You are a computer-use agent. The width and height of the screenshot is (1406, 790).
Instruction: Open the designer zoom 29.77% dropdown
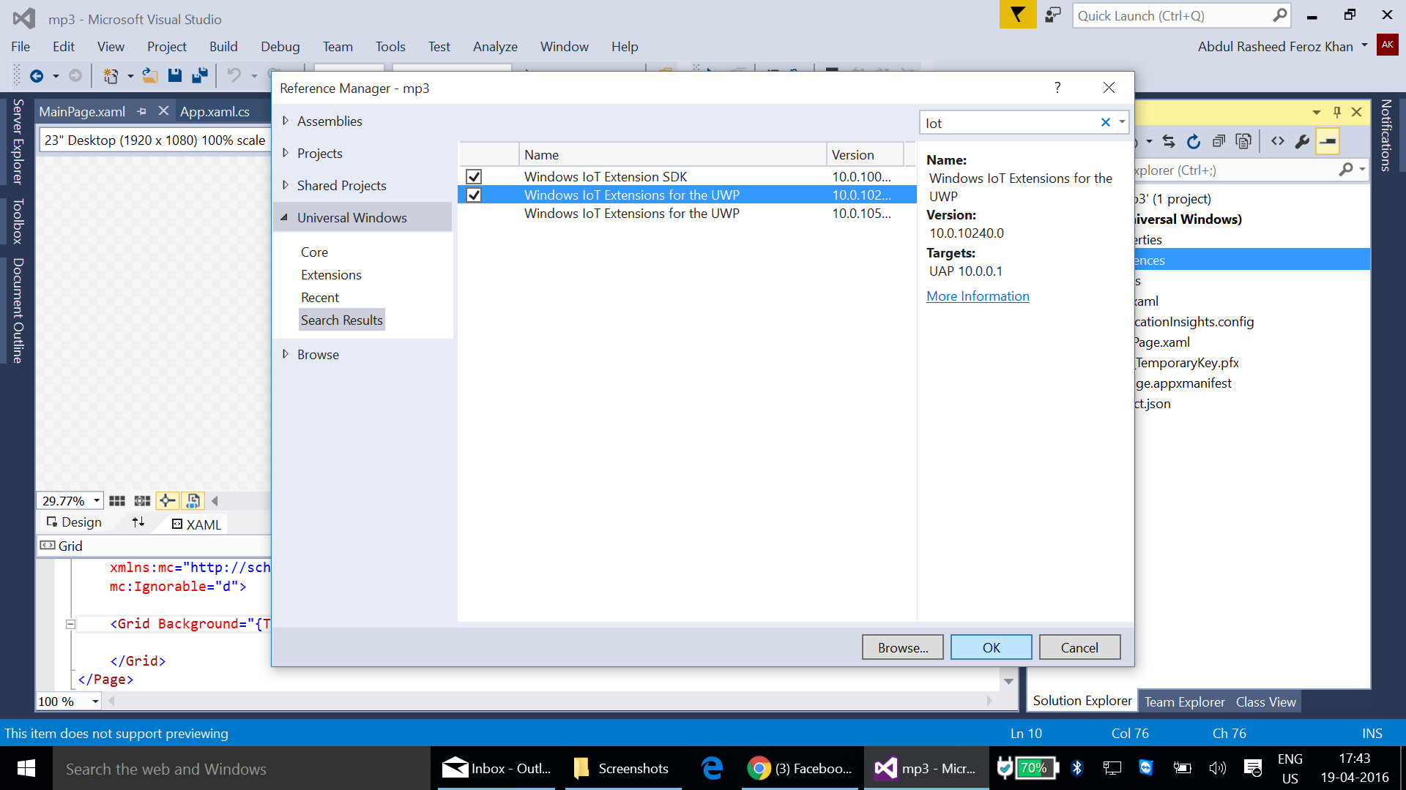tap(96, 501)
